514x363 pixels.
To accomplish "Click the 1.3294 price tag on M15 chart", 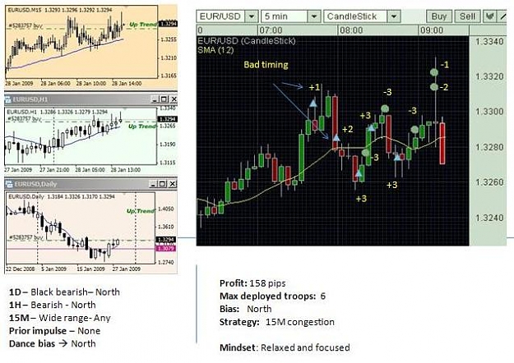I will 168,24.
